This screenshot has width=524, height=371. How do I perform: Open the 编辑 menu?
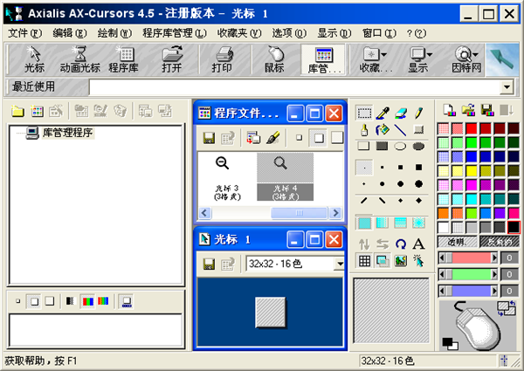[x=70, y=33]
